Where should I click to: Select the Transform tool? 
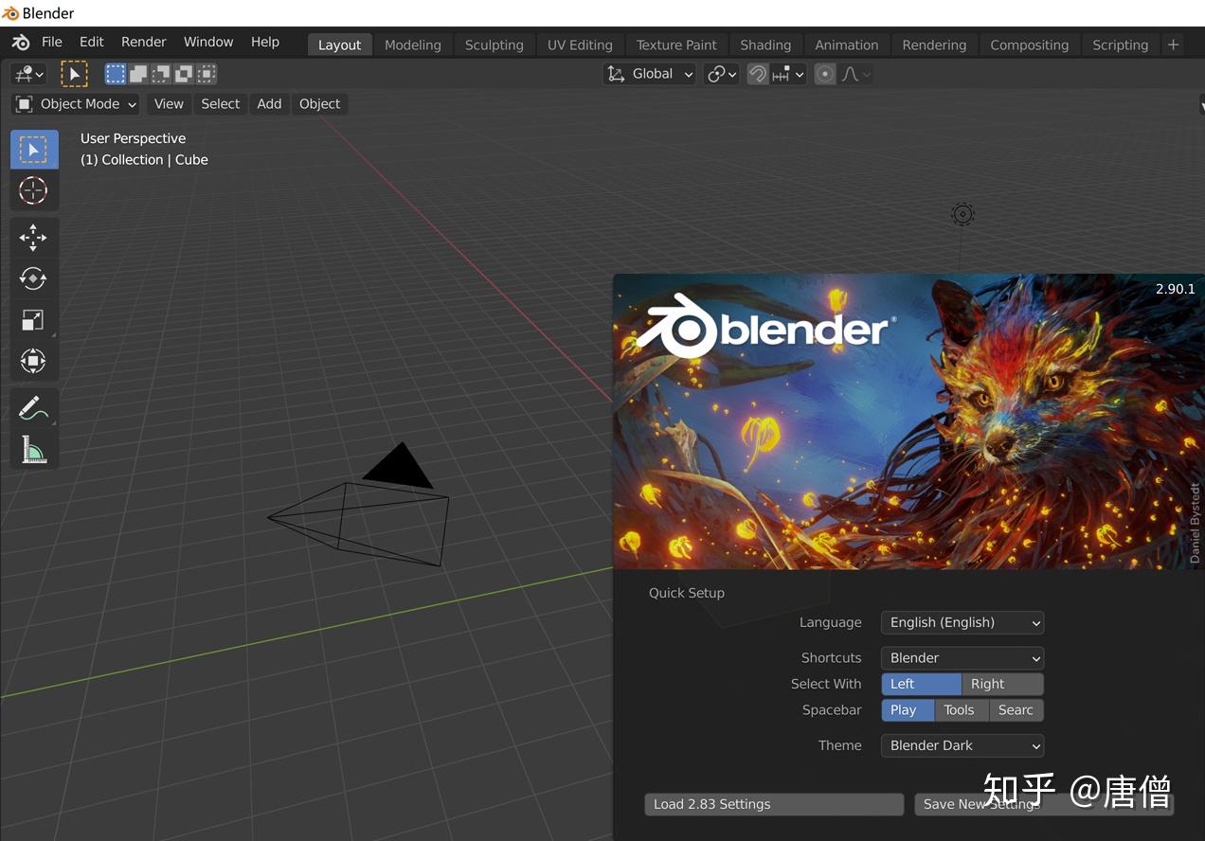(x=33, y=361)
